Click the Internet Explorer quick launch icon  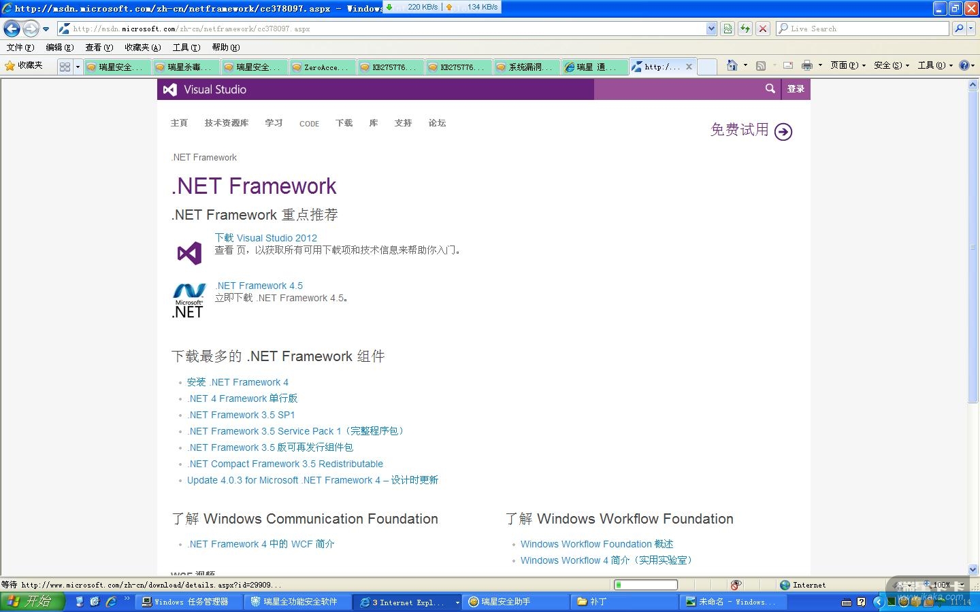[111, 602]
